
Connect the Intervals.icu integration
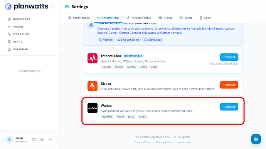click(x=229, y=57)
